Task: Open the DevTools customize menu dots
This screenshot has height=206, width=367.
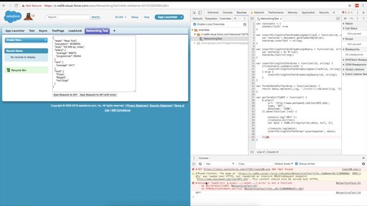Action: pyautogui.click(x=357, y=13)
